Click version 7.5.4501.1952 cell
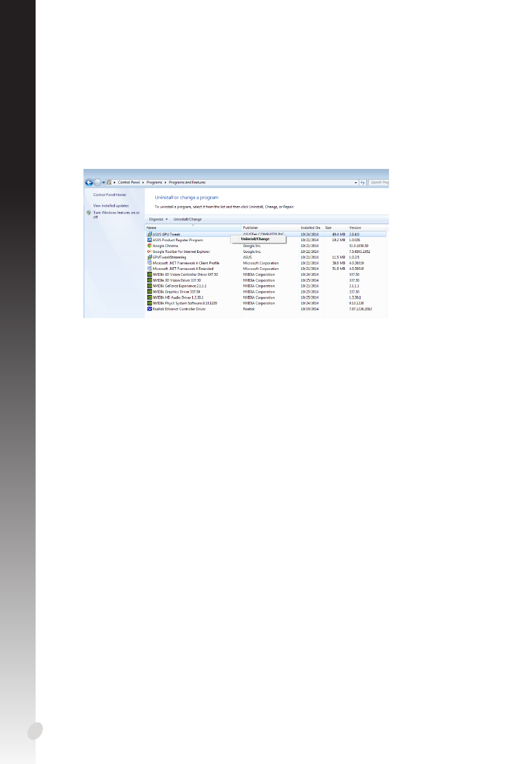The image size is (507, 764). pyautogui.click(x=360, y=252)
